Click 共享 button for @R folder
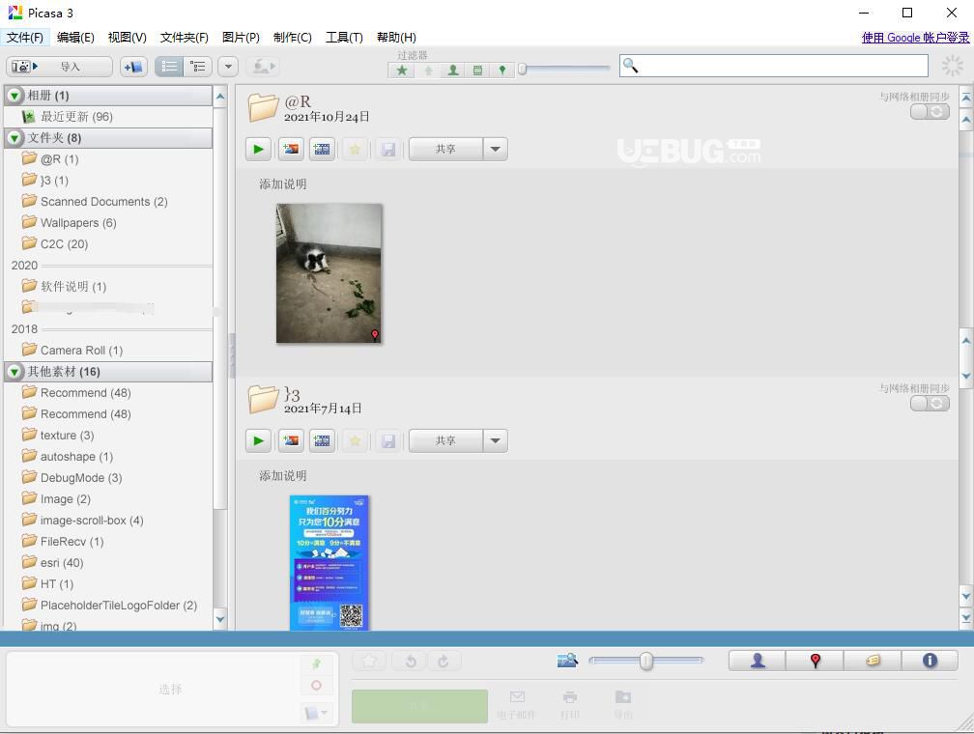The height and width of the screenshot is (734, 974). click(x=445, y=149)
